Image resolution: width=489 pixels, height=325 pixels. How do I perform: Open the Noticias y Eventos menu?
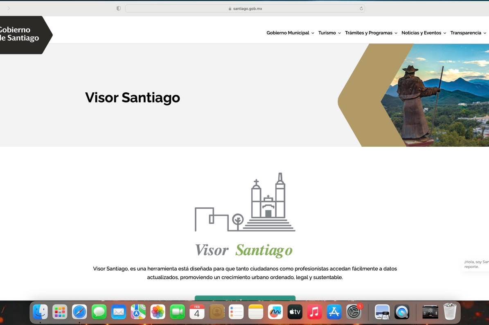click(424, 33)
